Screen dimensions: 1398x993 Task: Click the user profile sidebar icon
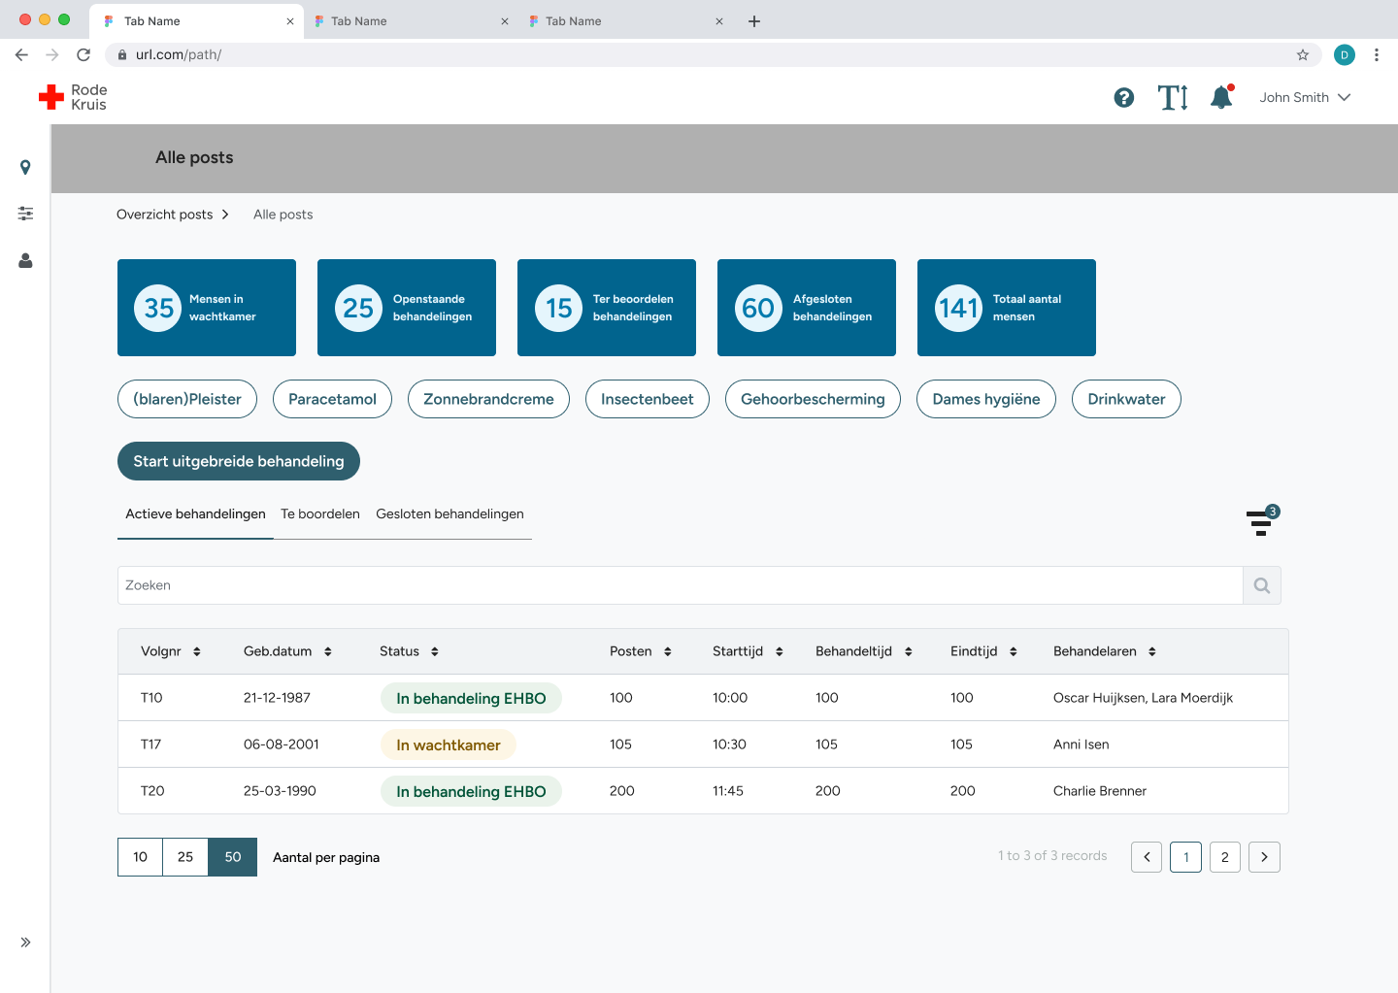(x=25, y=260)
